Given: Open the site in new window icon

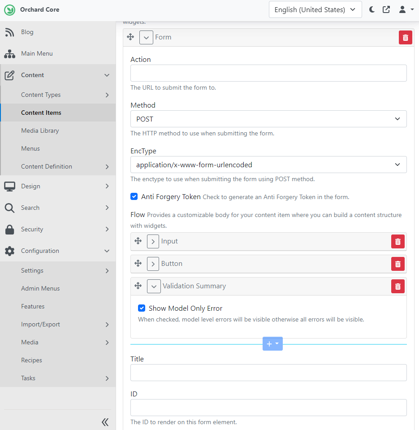Looking at the screenshot, I should 386,9.
